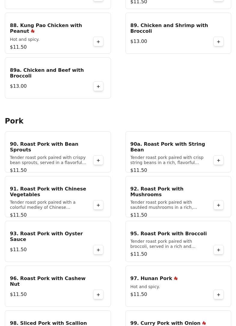
Task: Click spicy flame icon on Curry Pork
Action: pos(204,323)
